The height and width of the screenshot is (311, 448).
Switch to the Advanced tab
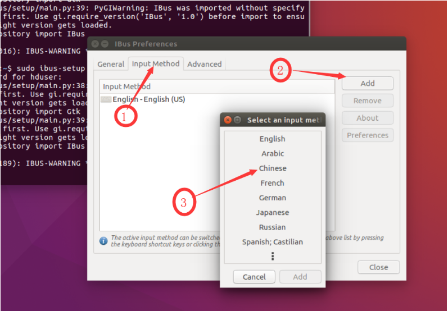click(205, 64)
